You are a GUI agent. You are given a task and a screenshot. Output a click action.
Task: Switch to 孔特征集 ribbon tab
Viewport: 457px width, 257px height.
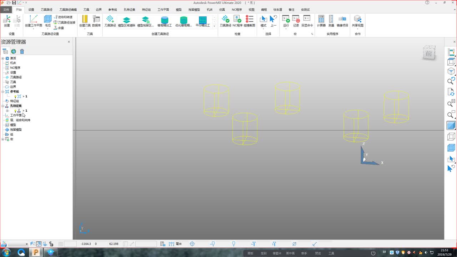click(130, 10)
